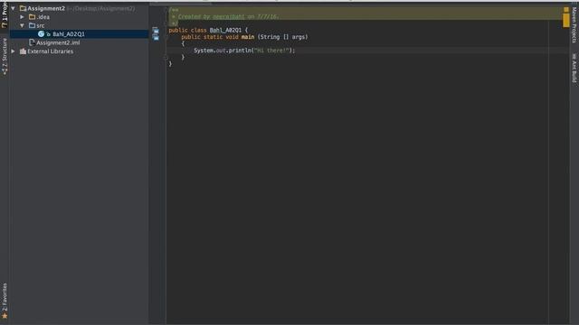Click the yellow inspection status indicator
This screenshot has height=325, width=579.
[x=566, y=10]
